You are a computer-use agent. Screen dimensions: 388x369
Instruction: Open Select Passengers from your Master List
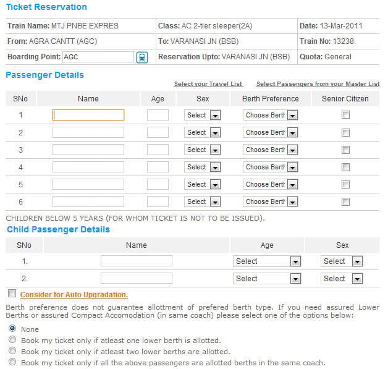318,84
